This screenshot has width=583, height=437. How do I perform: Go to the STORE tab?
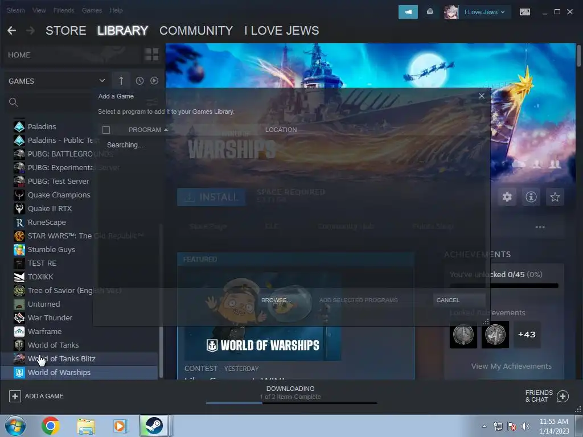(66, 31)
